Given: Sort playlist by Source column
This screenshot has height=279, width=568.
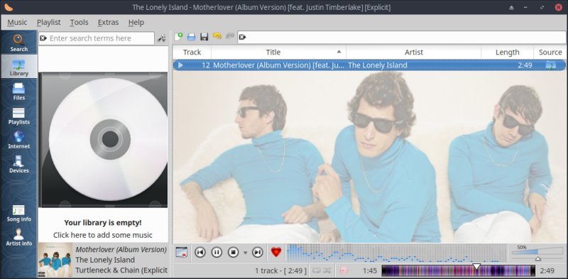Looking at the screenshot, I should click(550, 52).
